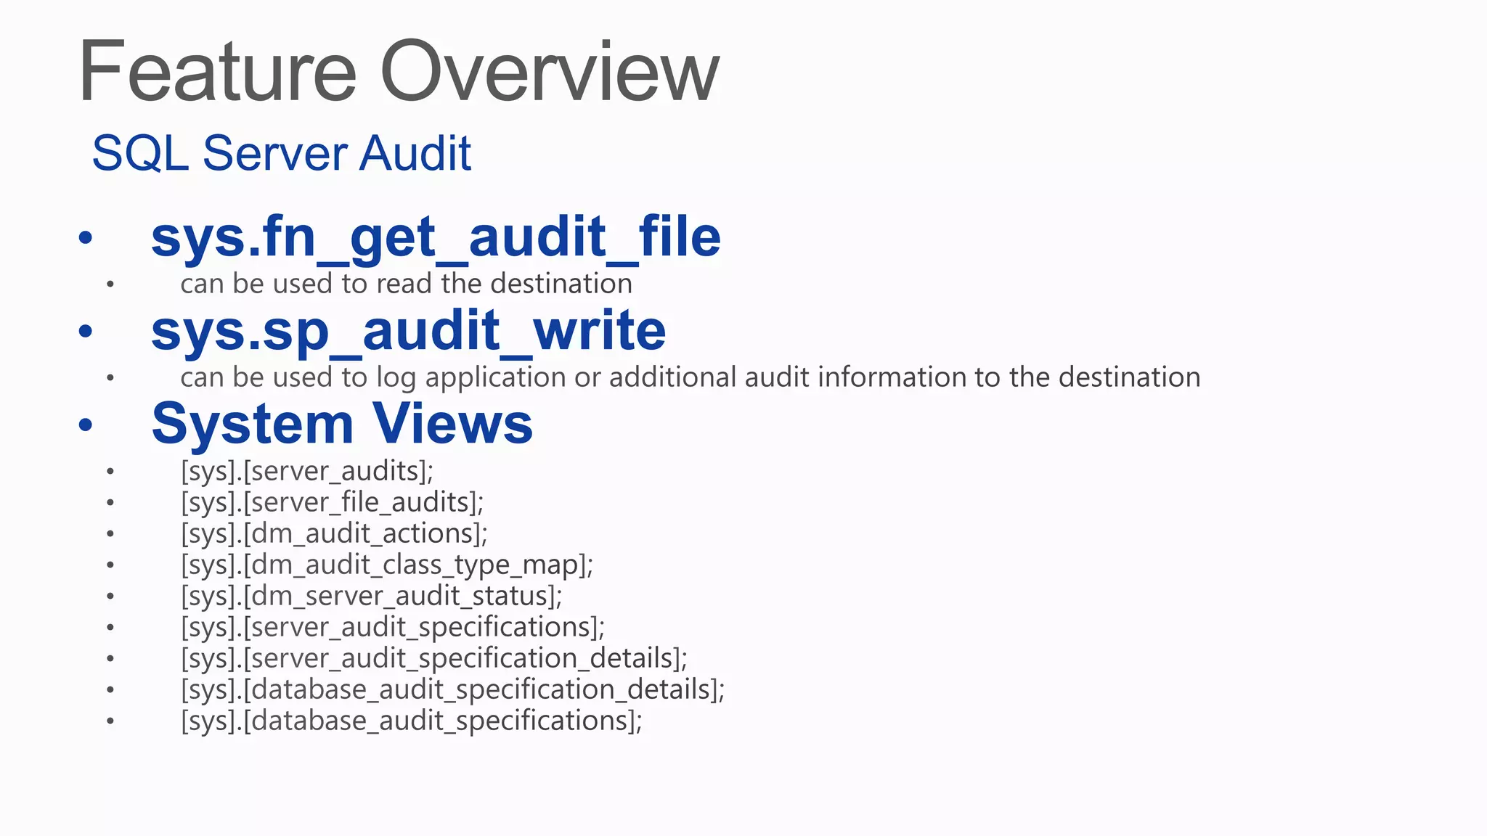The width and height of the screenshot is (1487, 836).
Task: Click the 'sys.sp_audit_write' heading
Action: point(408,332)
